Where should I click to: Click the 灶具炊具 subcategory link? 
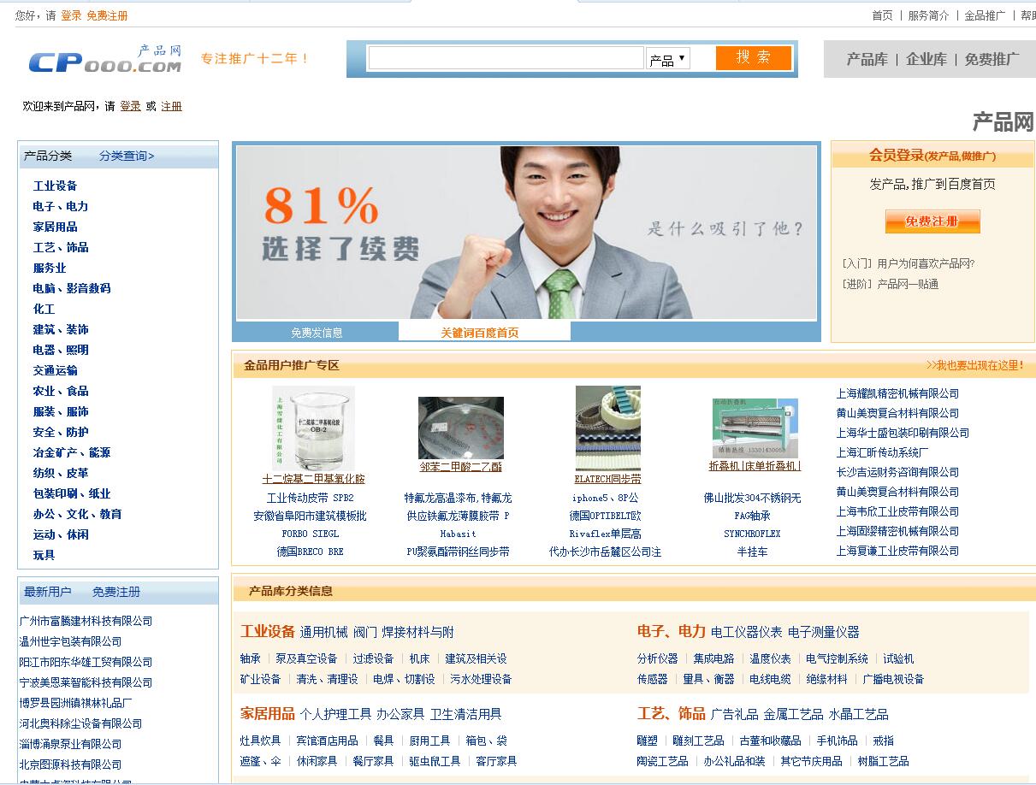261,741
